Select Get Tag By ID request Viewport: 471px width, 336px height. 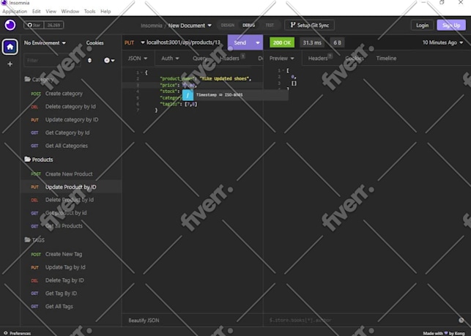[x=70, y=294]
